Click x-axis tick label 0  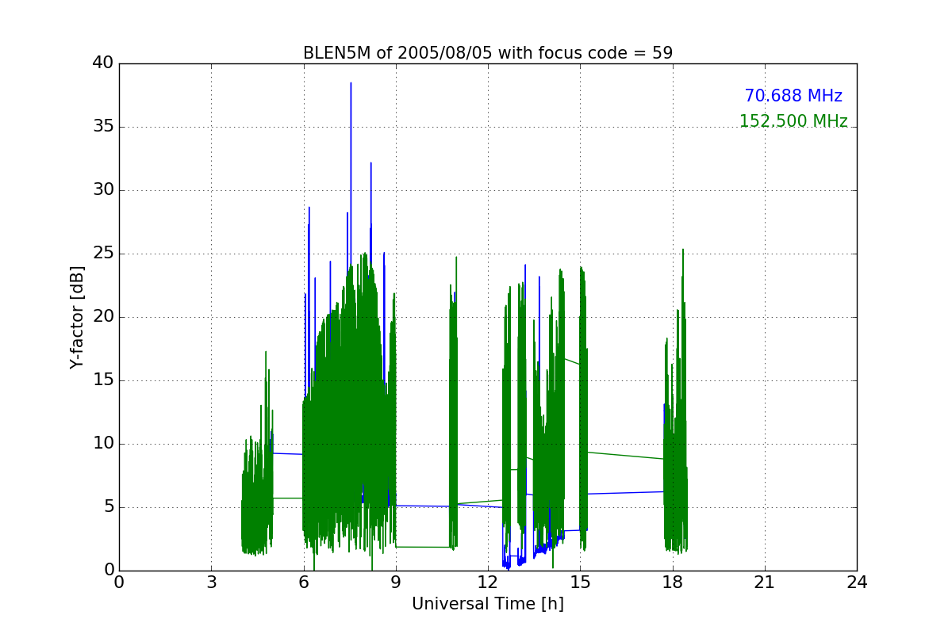(x=119, y=582)
